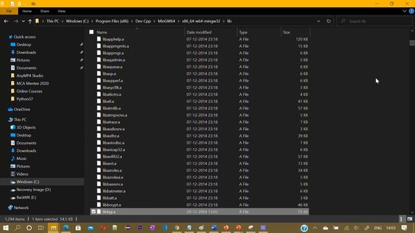Open Windows Start menu
Image resolution: width=415 pixels, height=233 pixels.
tap(6, 228)
